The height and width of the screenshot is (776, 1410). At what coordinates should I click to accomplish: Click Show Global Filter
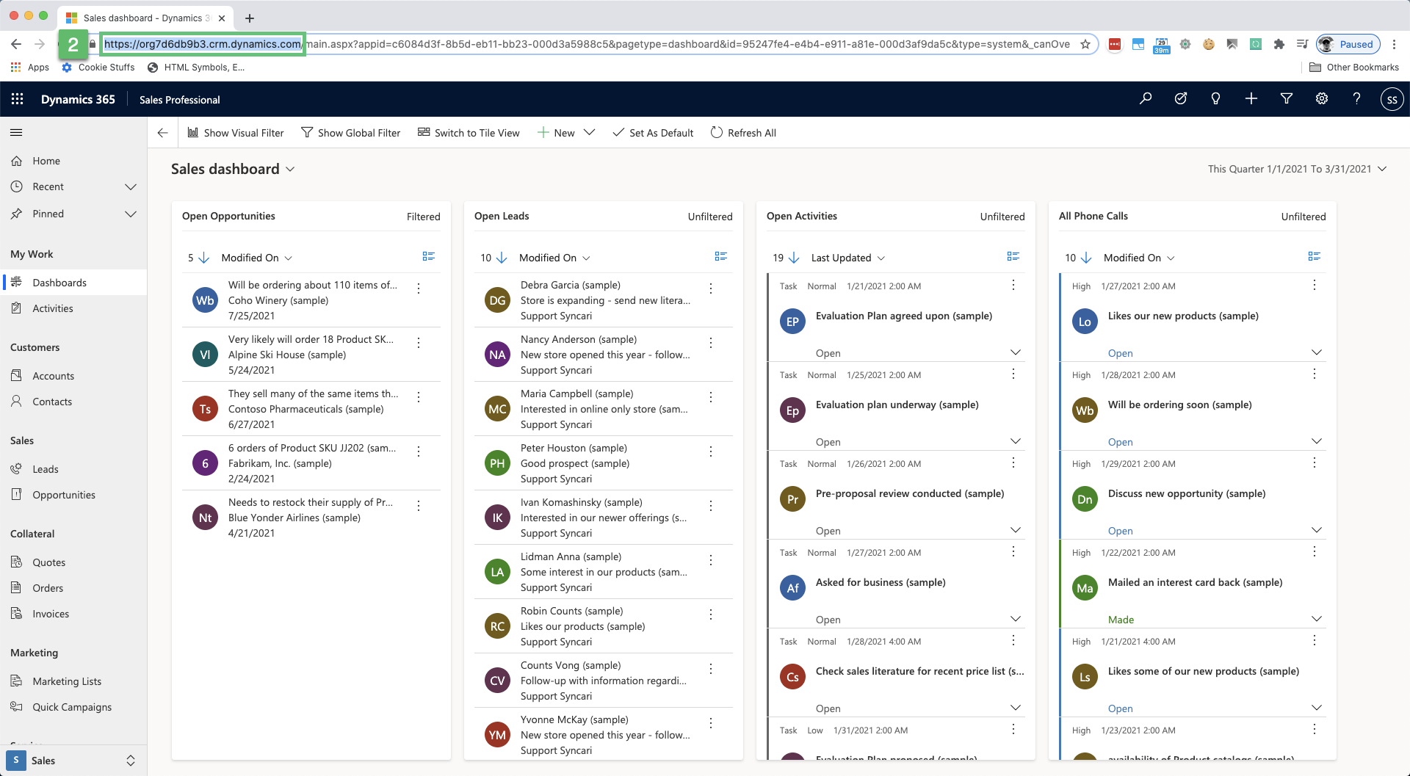pos(351,133)
